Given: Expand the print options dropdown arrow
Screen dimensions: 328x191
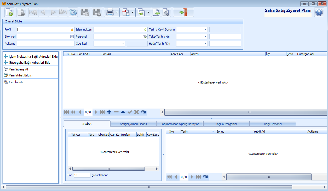Looking at the screenshot, I should click(117, 12).
